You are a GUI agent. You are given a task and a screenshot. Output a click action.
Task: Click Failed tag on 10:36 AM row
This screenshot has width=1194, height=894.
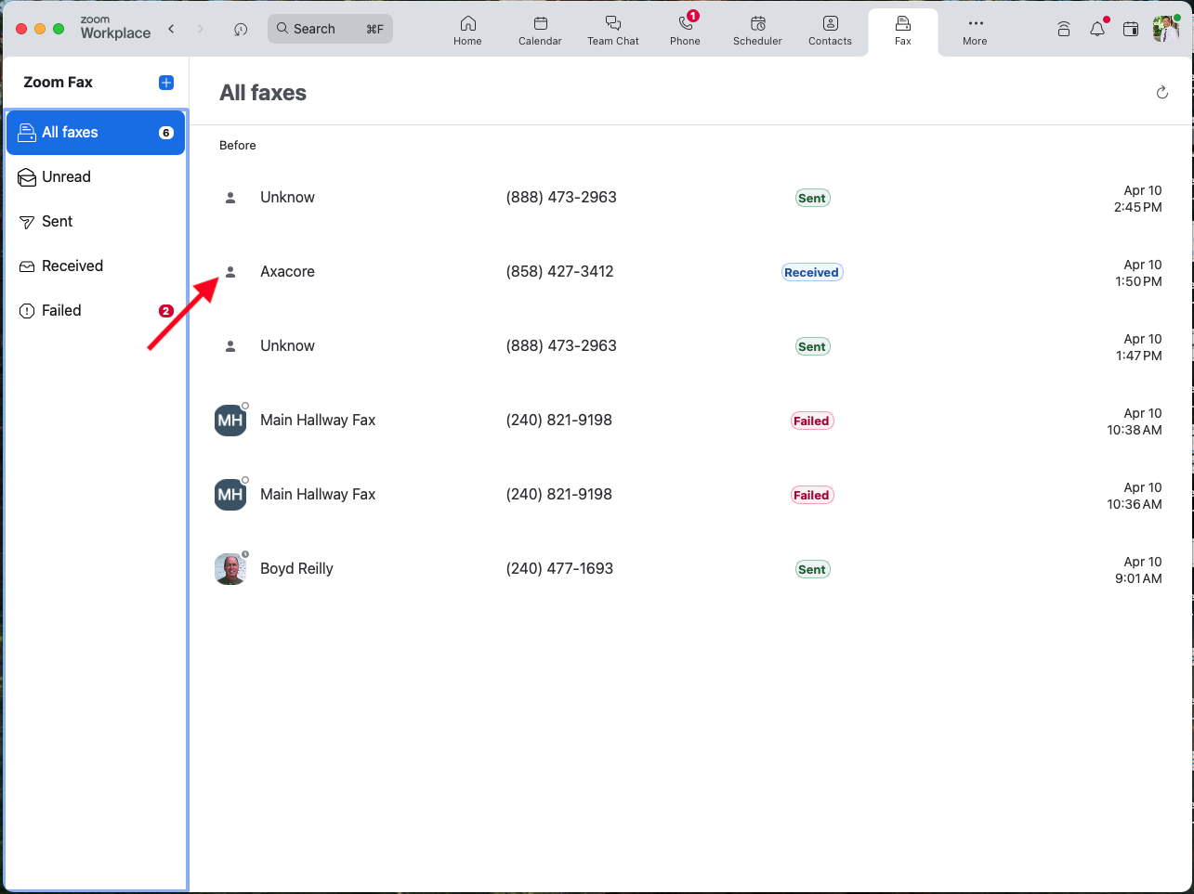pos(812,495)
